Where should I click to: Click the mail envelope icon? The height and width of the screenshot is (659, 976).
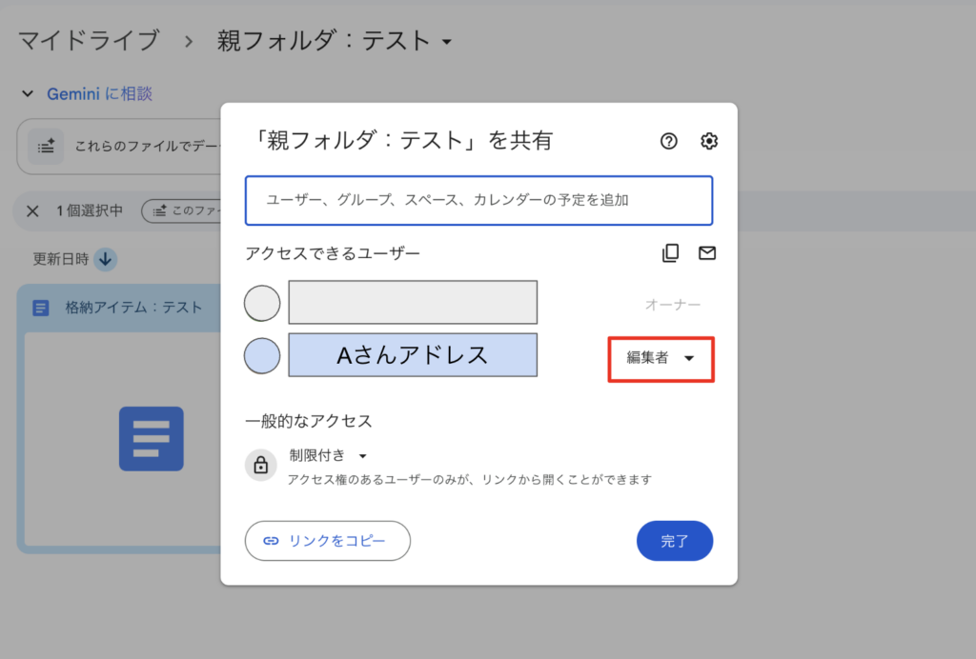click(706, 253)
